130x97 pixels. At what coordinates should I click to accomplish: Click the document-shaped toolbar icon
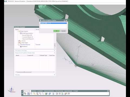coord(53,94)
